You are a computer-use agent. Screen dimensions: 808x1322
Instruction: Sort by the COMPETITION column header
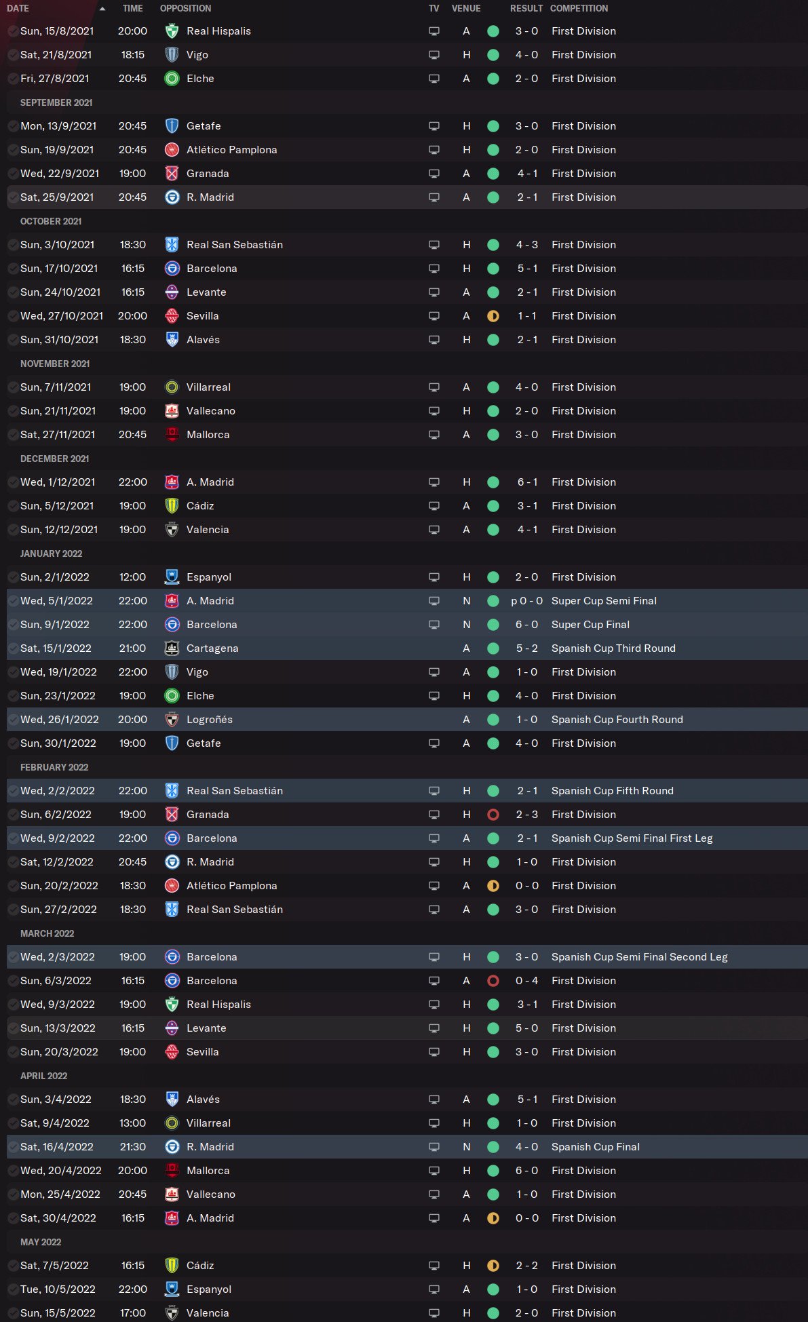[579, 9]
